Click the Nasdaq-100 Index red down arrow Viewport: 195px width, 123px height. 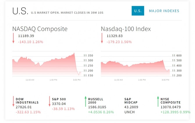point(102,39)
